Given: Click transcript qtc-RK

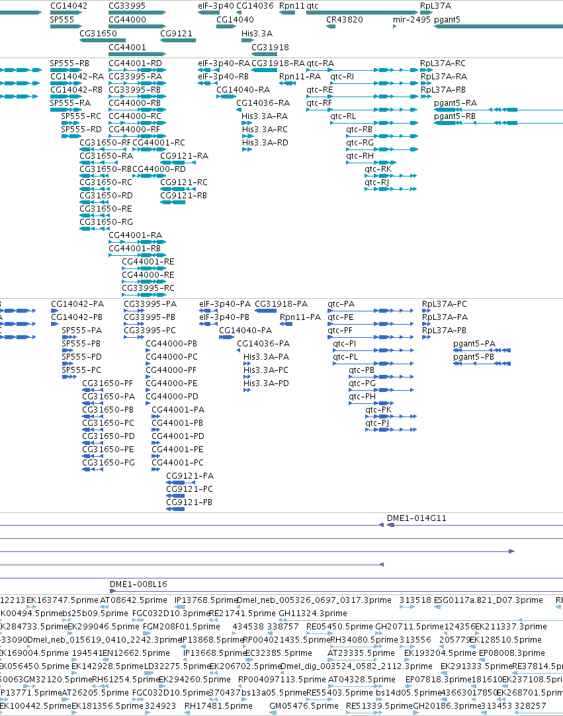Looking at the screenshot, I should (391, 176).
